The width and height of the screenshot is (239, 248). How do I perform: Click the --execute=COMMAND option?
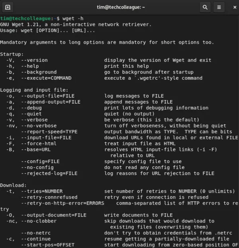pyautogui.click(x=46, y=78)
